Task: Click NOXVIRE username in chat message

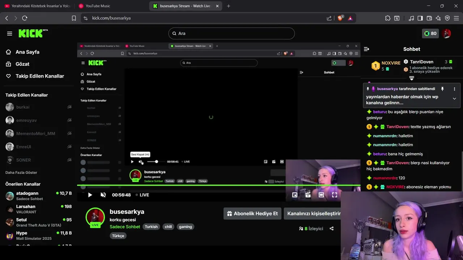Action: (395, 187)
